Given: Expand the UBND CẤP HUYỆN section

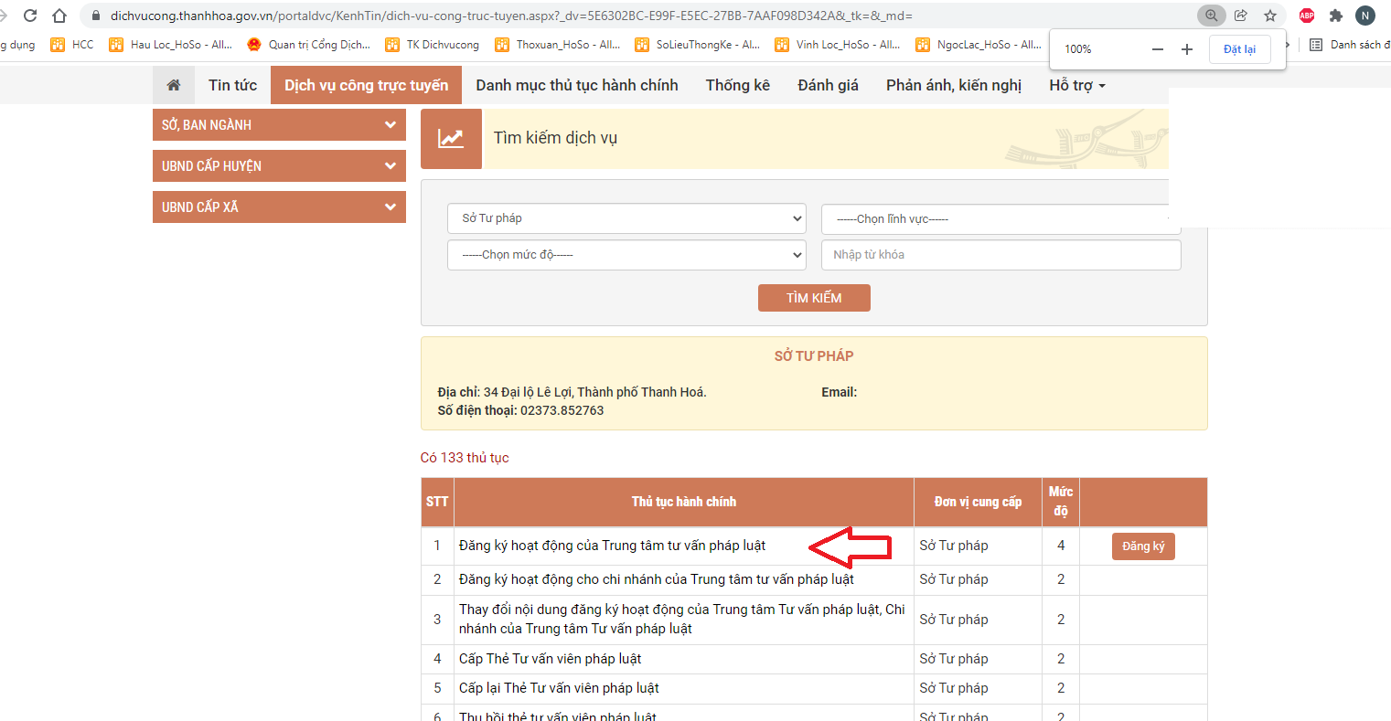Looking at the screenshot, I should point(279,166).
